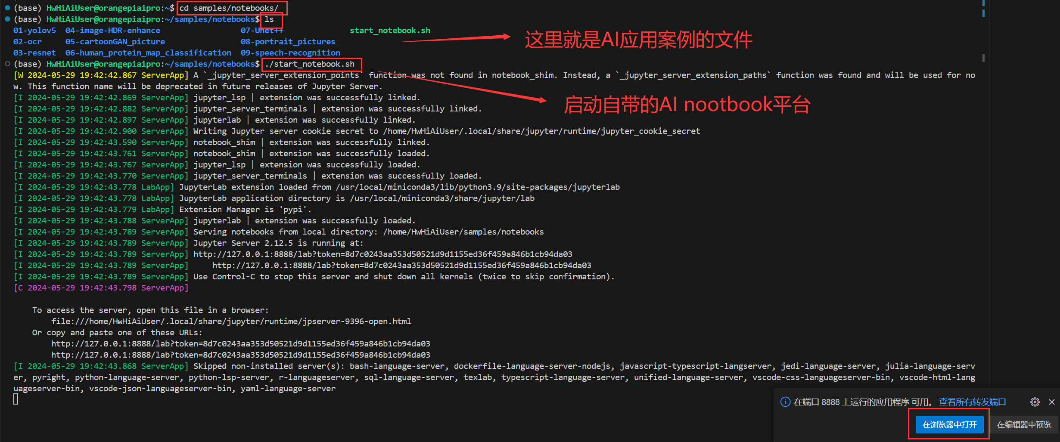Dismiss the port 8888 notification
This screenshot has width=1060, height=442.
click(1052, 402)
